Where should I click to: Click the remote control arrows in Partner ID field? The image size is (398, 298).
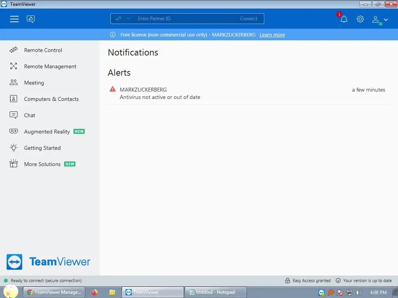(x=118, y=19)
